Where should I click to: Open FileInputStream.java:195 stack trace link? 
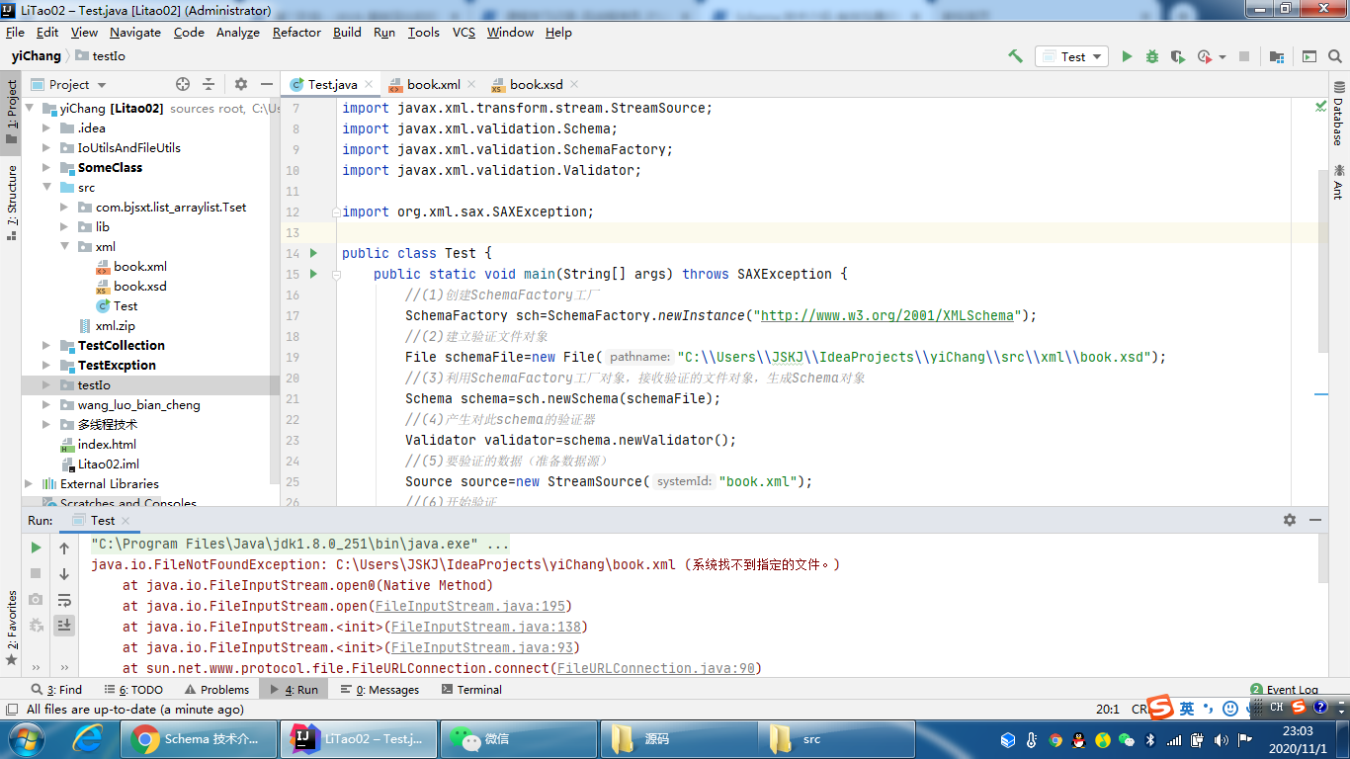click(x=469, y=606)
